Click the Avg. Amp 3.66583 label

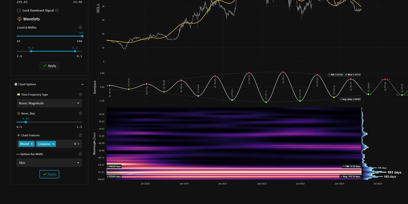coord(350,99)
